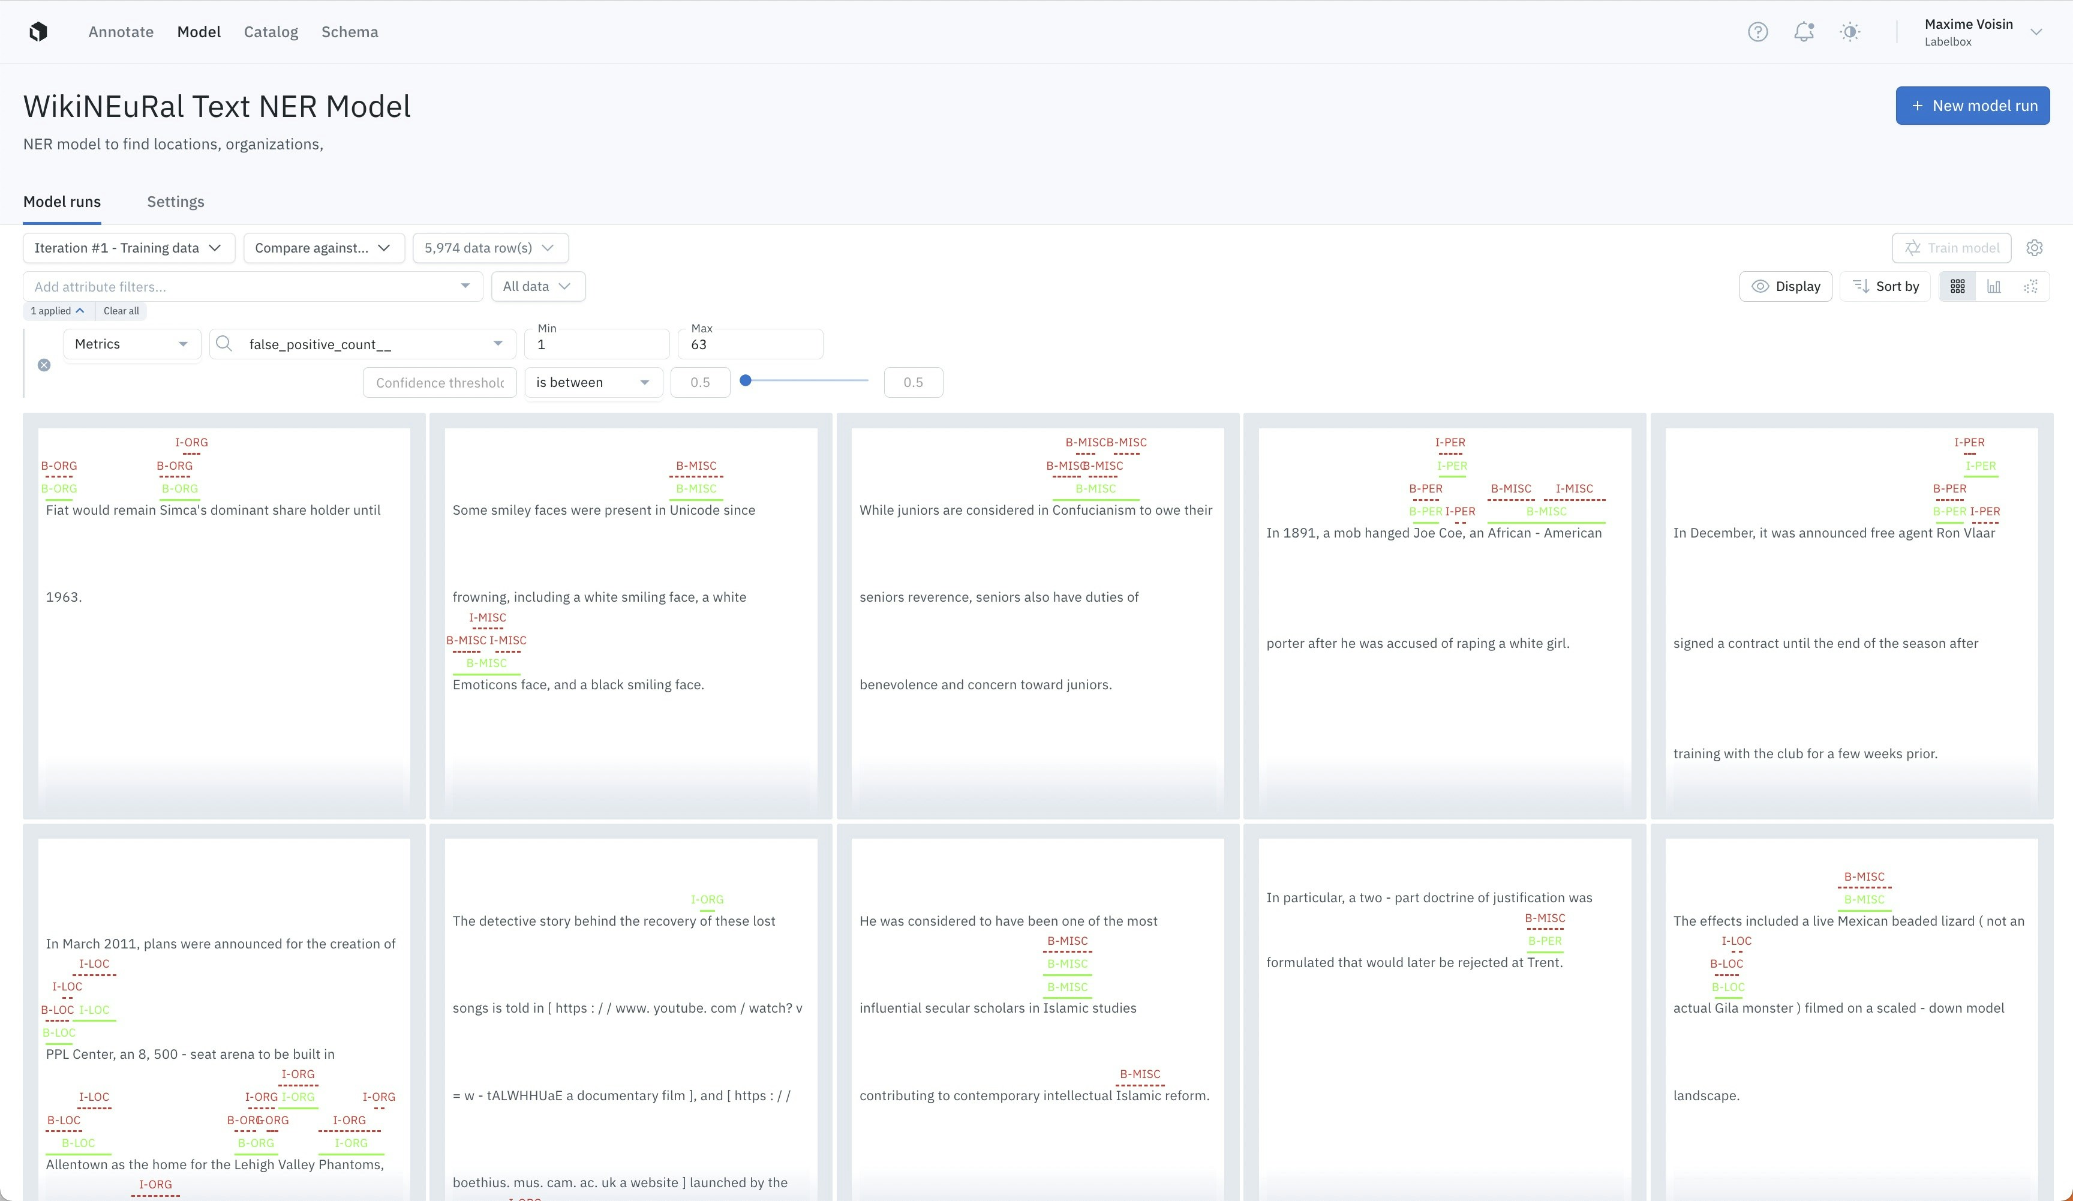Click the confidence slider track
The width and height of the screenshot is (2073, 1201).
[x=806, y=380]
